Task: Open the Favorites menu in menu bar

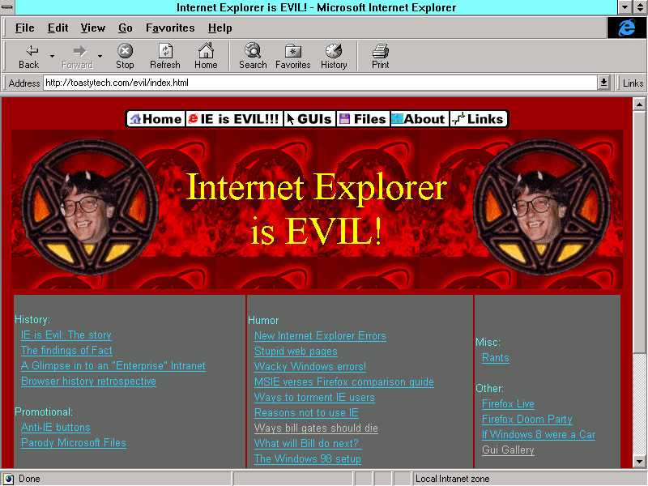Action: (x=170, y=28)
